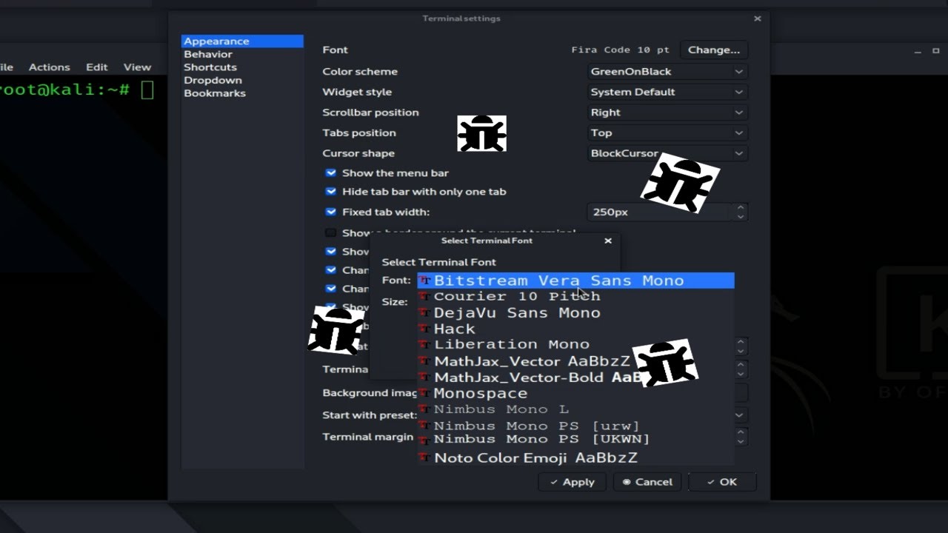Open the Edit menu in terminal window
Image resolution: width=948 pixels, height=533 pixels.
click(x=97, y=67)
